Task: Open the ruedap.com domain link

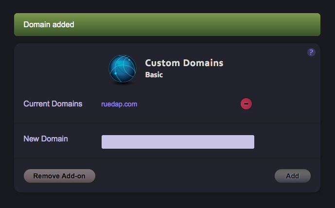Action: pos(119,104)
